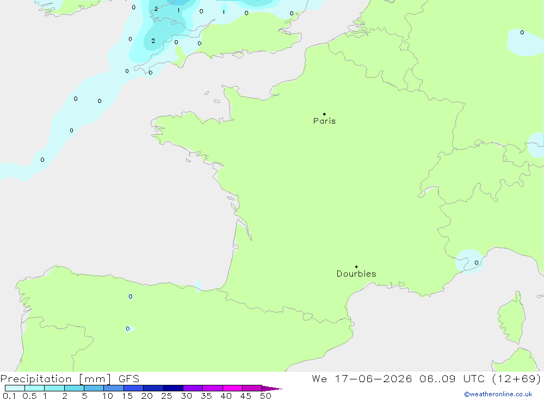544x399 pixels.
Task: Pick the 35–40 mm legend swatch
Action: (213, 388)
